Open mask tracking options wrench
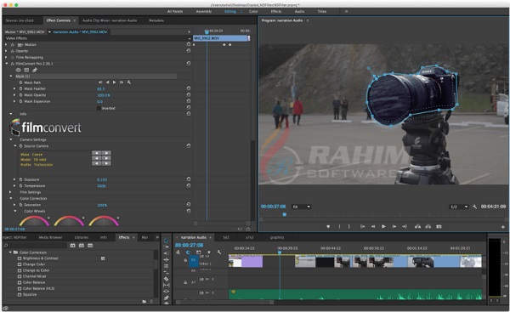This screenshot has height=312, width=510. pyautogui.click(x=129, y=82)
